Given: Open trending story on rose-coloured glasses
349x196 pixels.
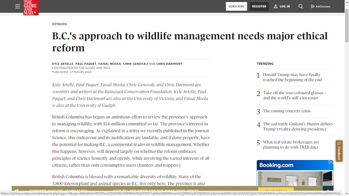Looking at the screenshot, I should (x=295, y=95).
